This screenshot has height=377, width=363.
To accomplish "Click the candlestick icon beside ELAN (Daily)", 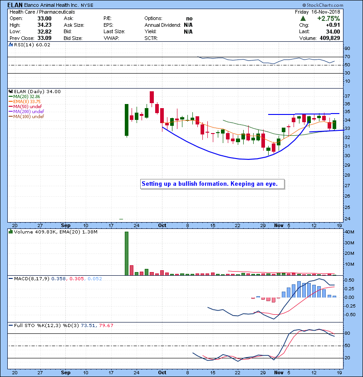I will (10, 91).
